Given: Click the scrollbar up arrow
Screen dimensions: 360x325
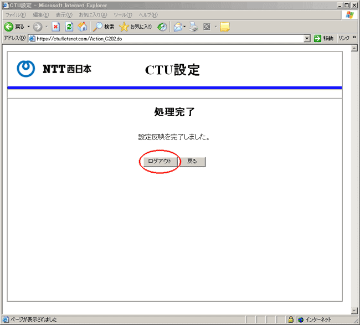Looking at the screenshot, I should [x=354, y=48].
